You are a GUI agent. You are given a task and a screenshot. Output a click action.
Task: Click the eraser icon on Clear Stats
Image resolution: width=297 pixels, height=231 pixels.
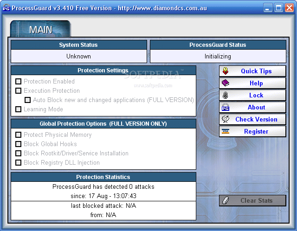coord(226,200)
